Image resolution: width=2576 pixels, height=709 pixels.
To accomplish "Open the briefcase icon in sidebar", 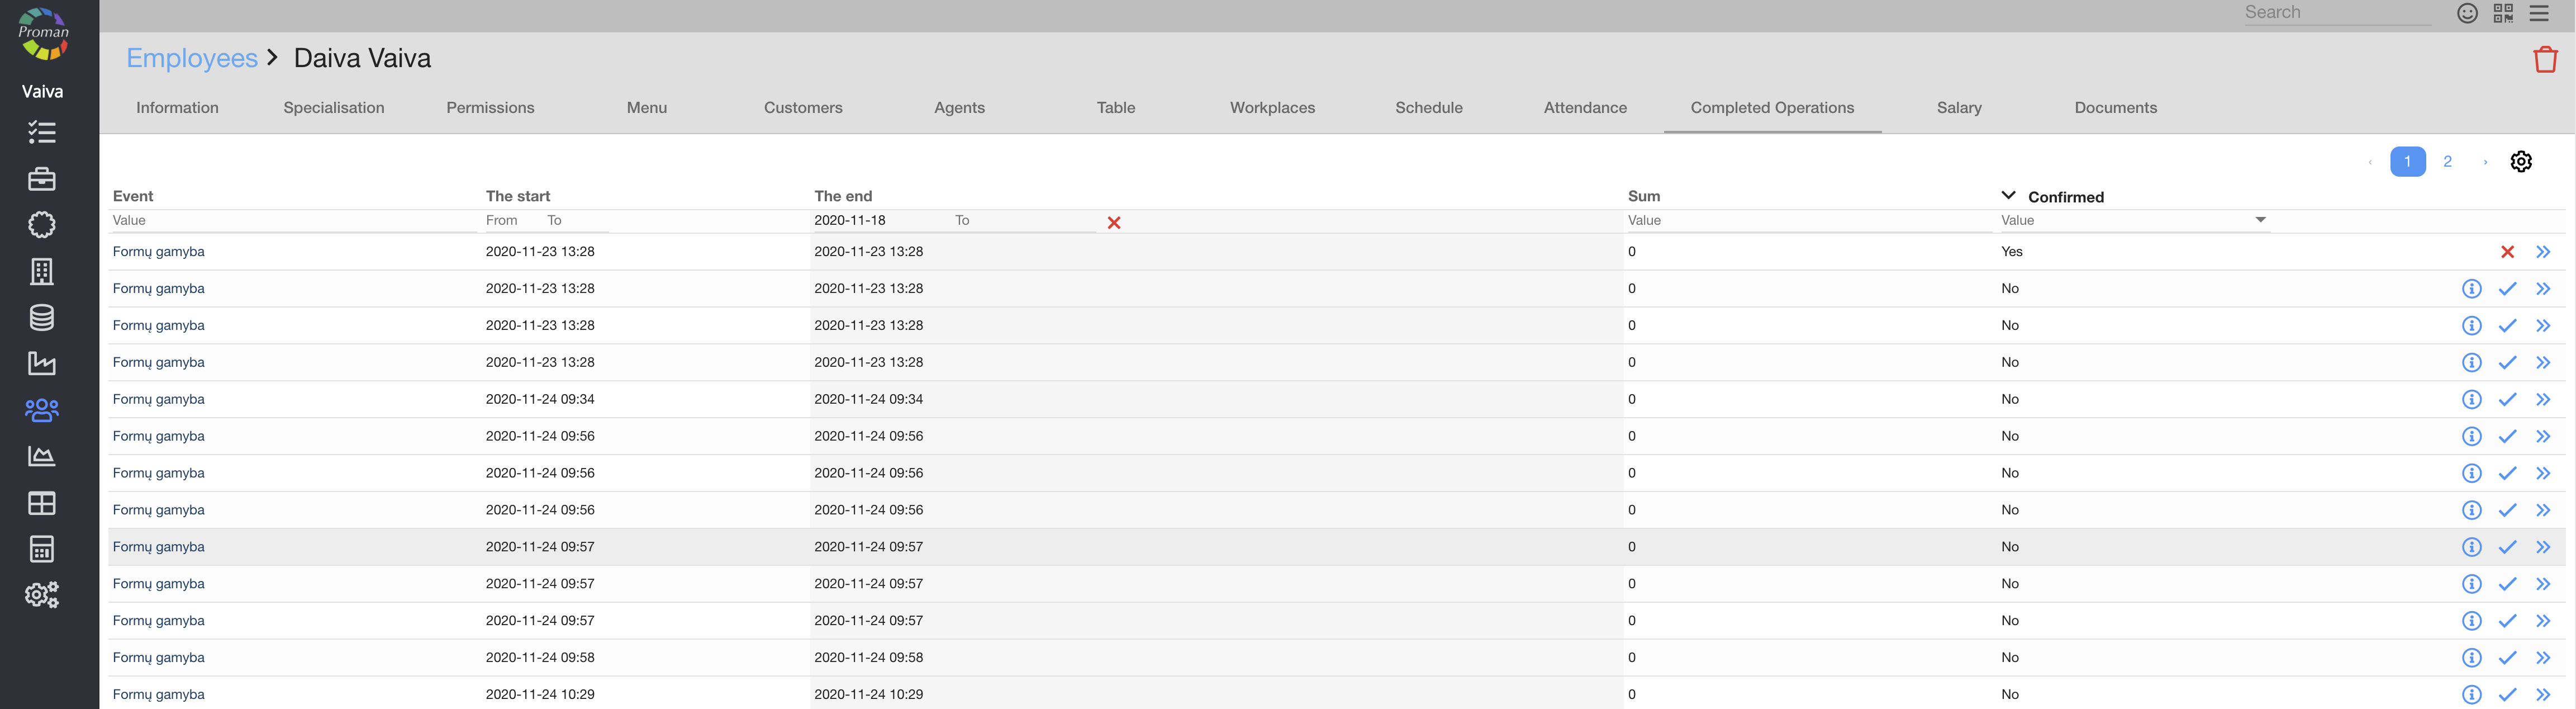I will point(42,179).
